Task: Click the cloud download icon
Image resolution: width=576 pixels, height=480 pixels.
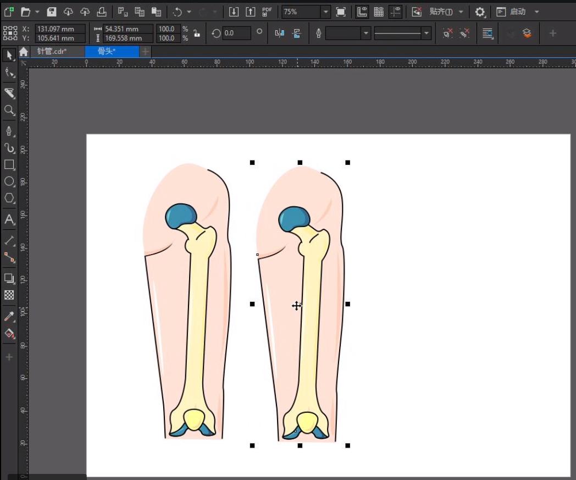Action: [68, 12]
